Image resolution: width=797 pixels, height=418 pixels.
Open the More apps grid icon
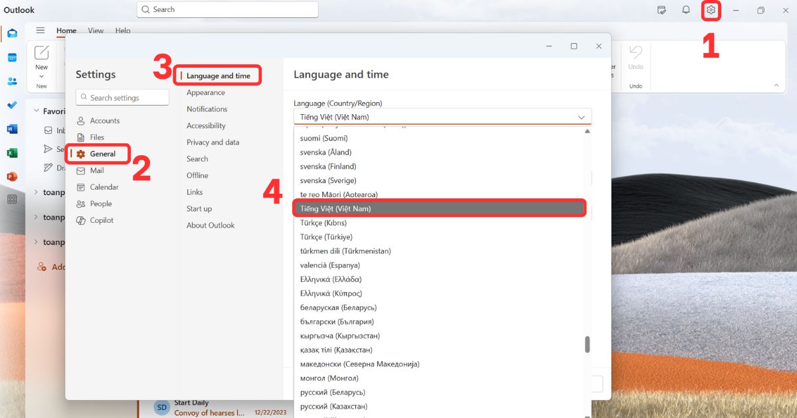tap(12, 200)
